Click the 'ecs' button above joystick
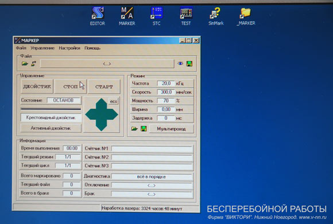 click(x=114, y=101)
